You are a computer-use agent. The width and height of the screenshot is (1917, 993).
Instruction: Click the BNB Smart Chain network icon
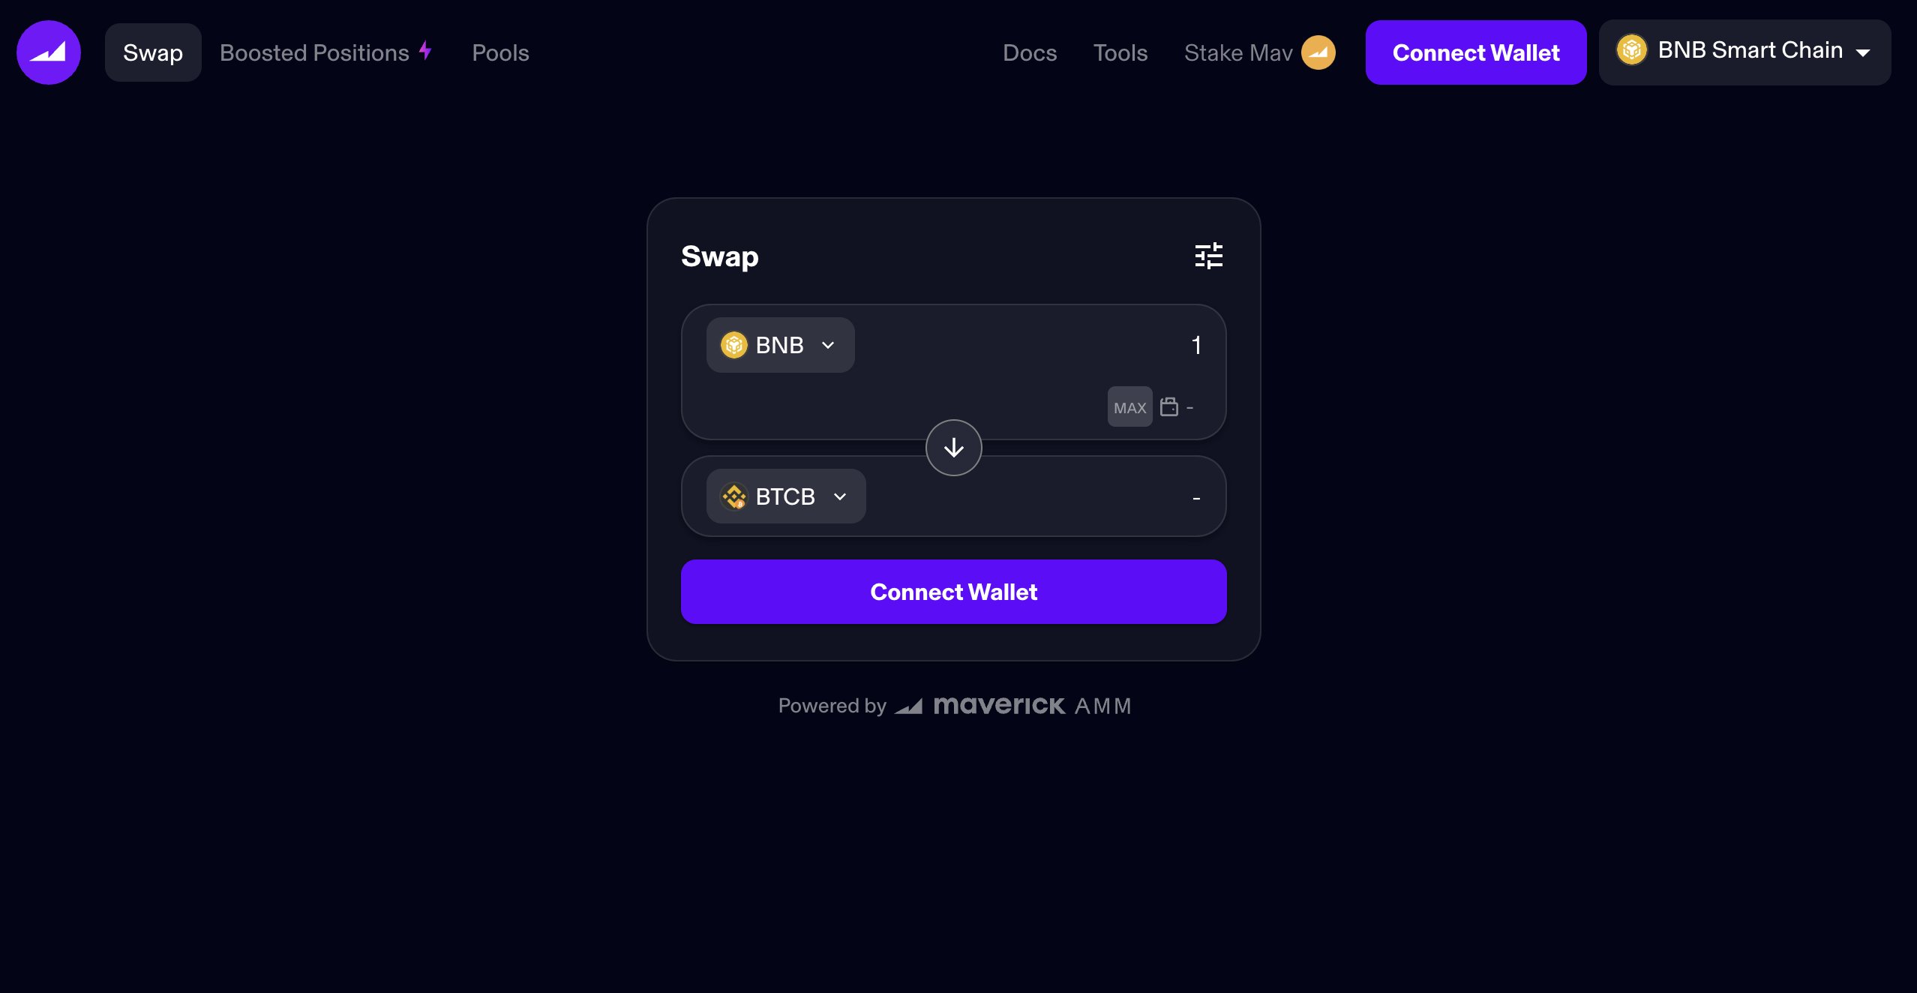1631,50
